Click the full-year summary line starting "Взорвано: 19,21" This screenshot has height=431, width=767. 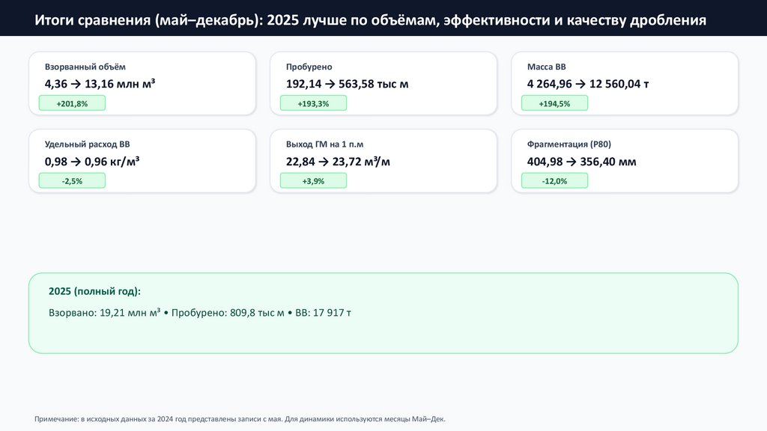click(200, 313)
